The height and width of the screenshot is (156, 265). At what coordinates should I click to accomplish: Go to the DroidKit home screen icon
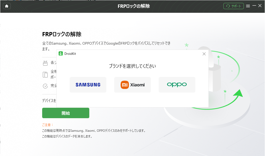[x=7, y=6]
